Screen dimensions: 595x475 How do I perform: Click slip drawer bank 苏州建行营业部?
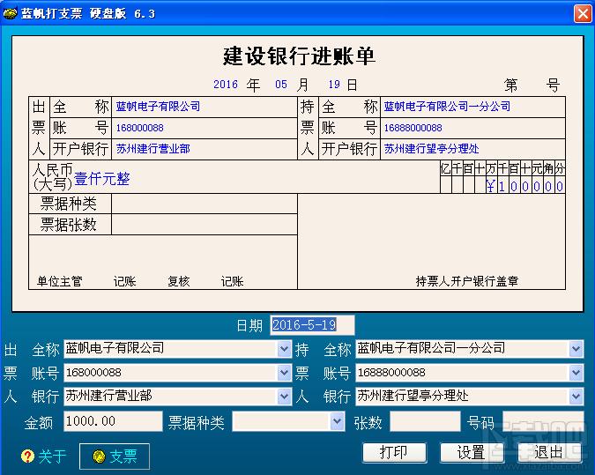click(152, 149)
